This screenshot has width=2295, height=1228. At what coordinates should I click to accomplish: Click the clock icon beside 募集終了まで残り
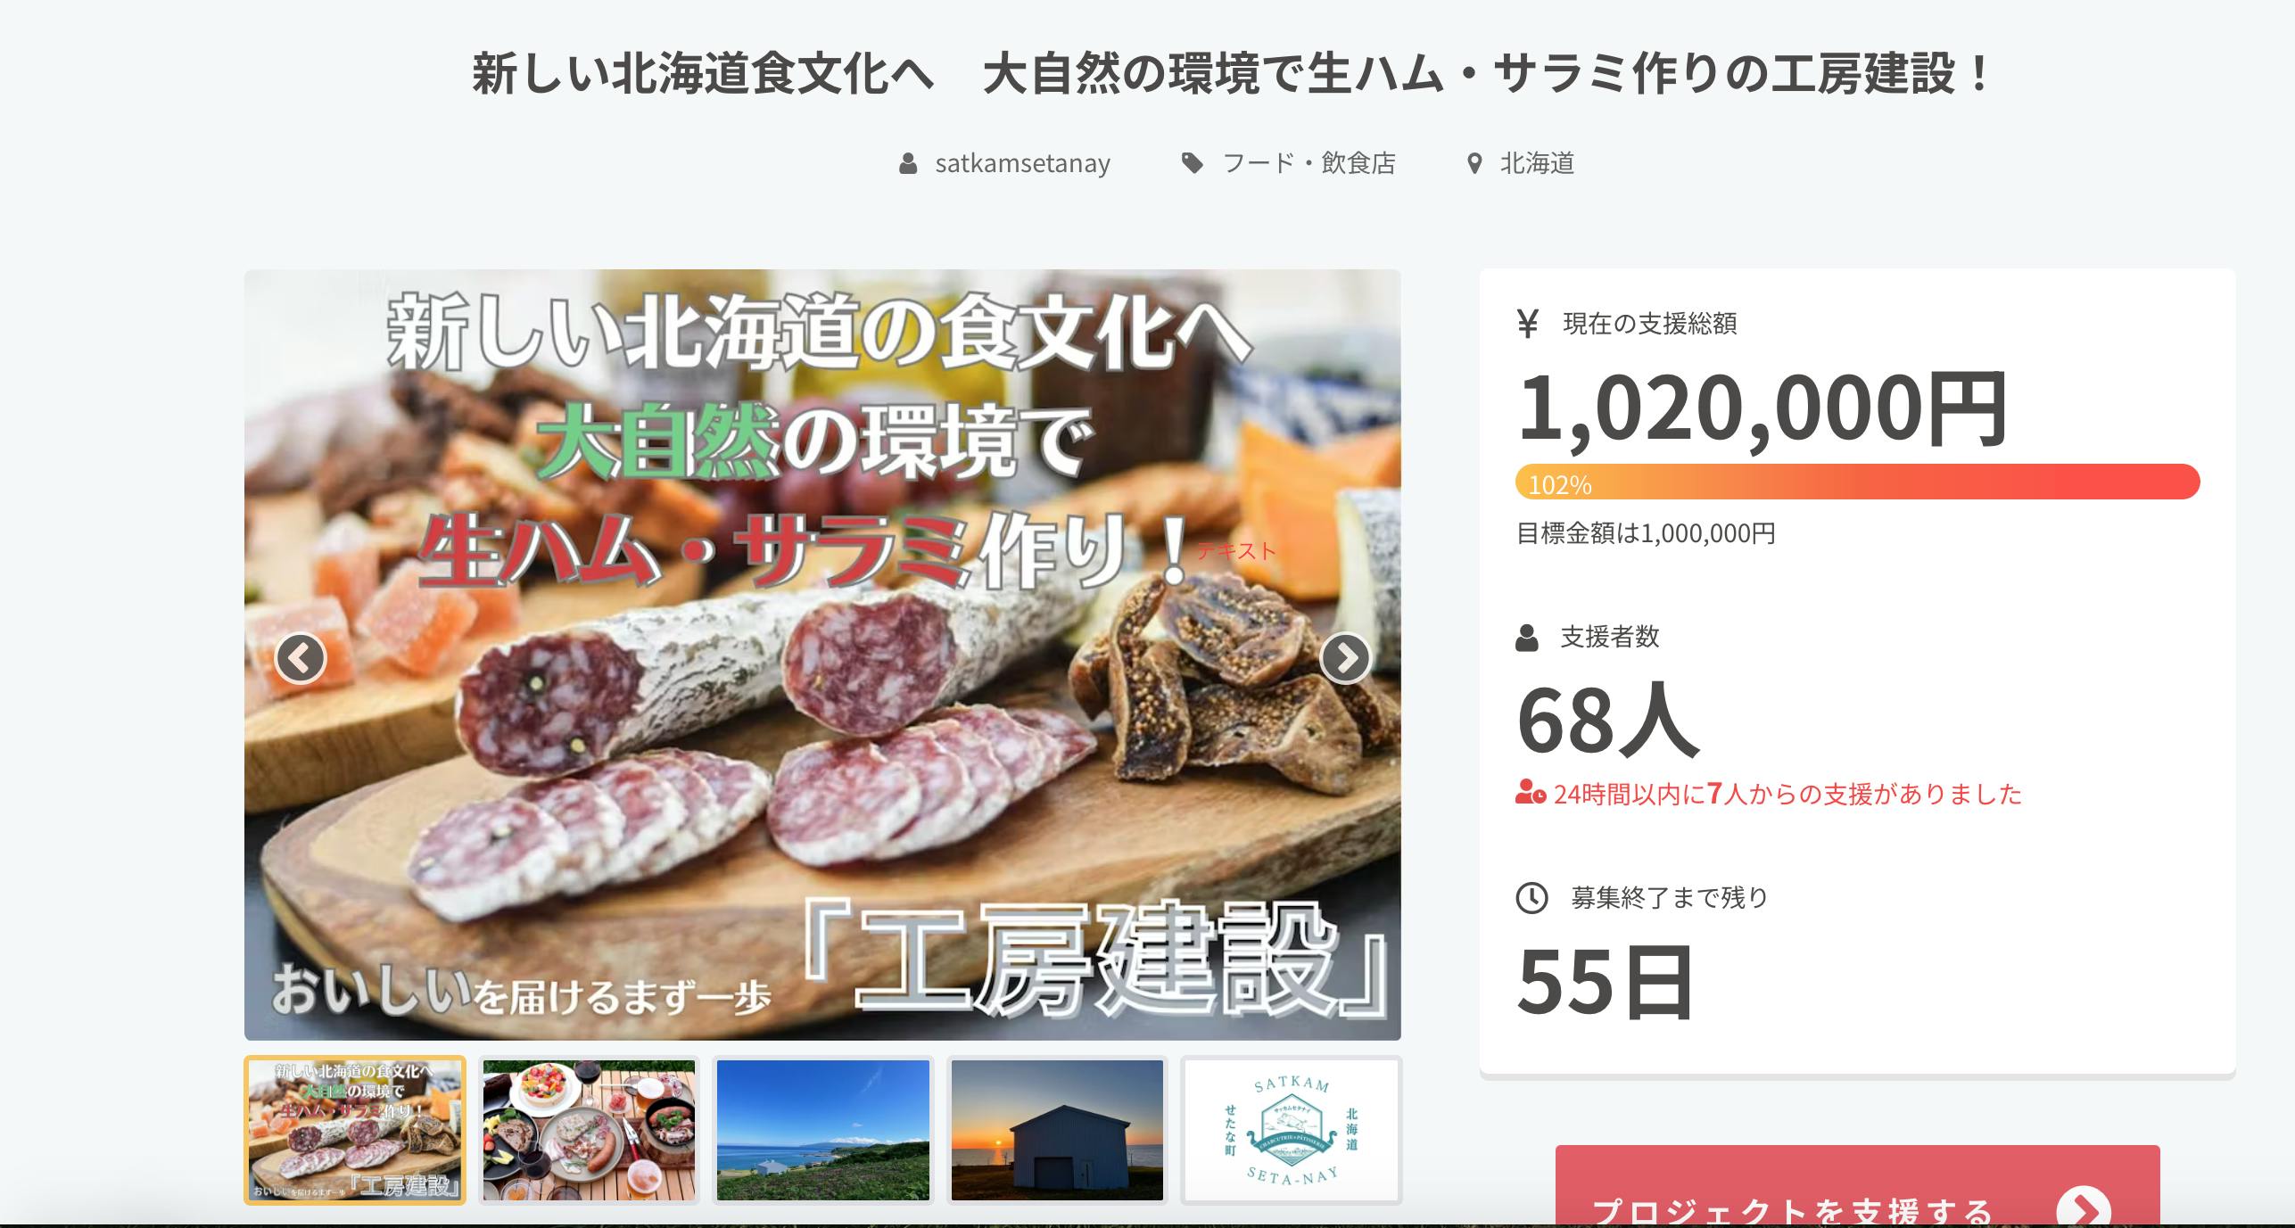[x=1531, y=898]
